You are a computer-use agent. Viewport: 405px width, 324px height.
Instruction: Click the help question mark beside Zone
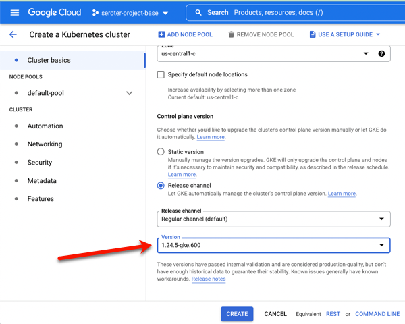[x=382, y=53]
